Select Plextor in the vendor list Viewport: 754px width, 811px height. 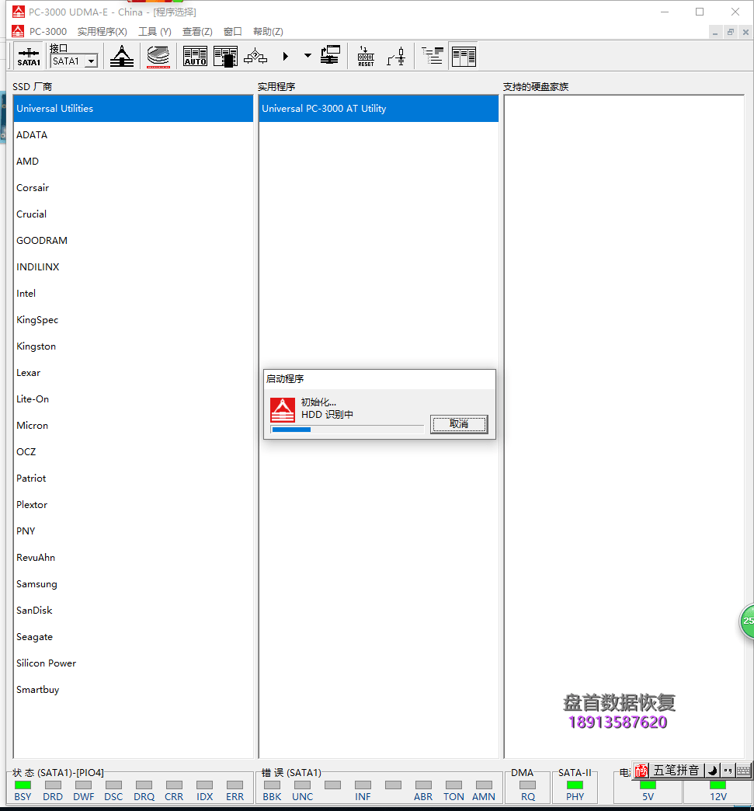pyautogui.click(x=134, y=504)
